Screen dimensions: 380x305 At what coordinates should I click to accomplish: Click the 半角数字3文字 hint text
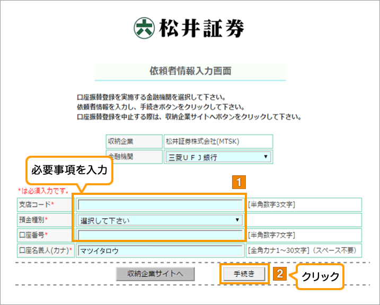point(272,205)
